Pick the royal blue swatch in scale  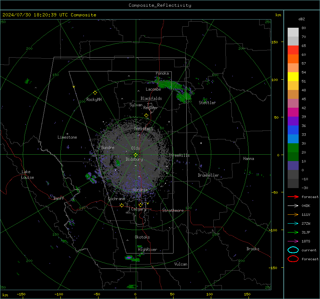[293, 130]
